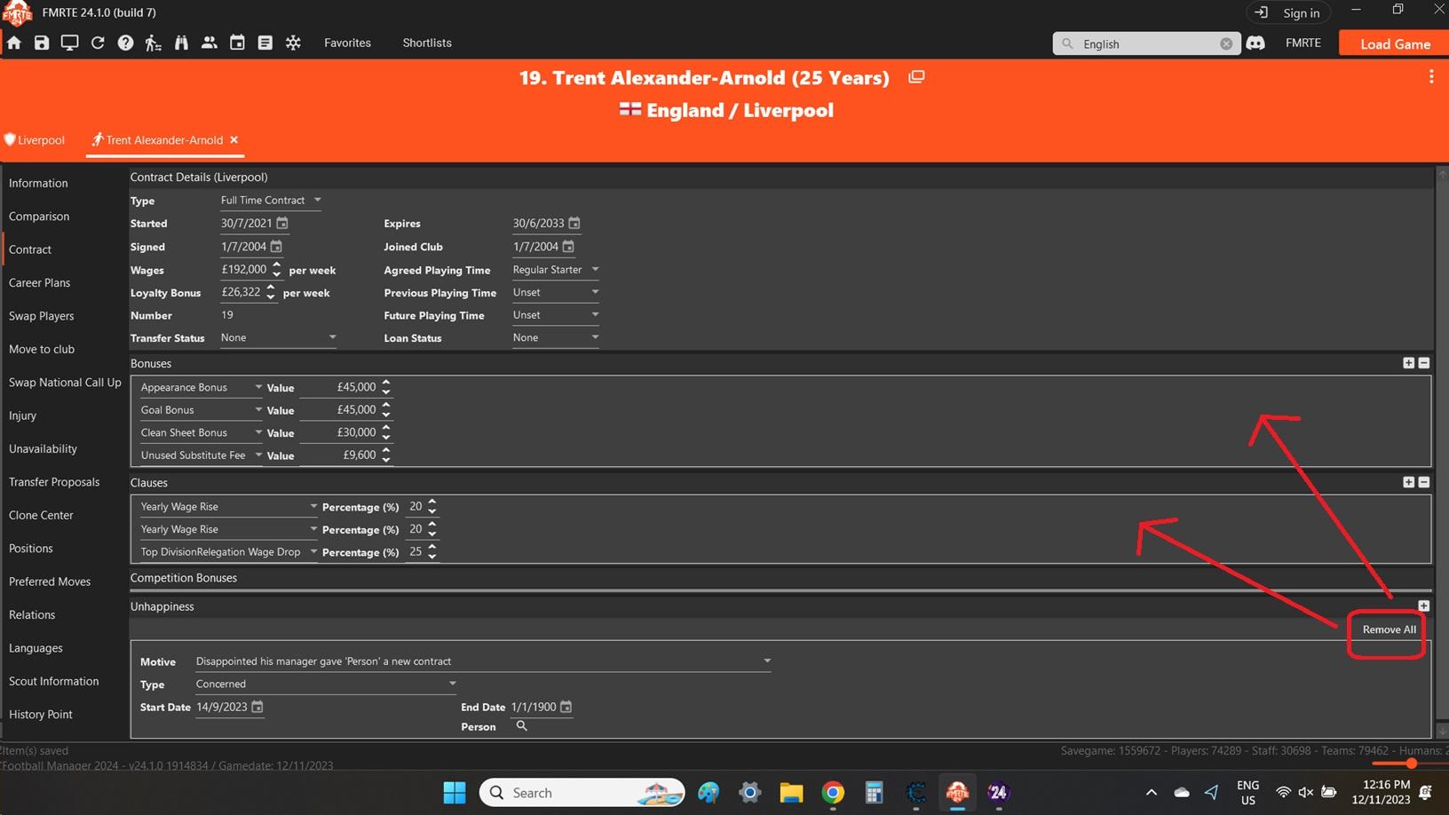Pop out player into new window

click(916, 77)
